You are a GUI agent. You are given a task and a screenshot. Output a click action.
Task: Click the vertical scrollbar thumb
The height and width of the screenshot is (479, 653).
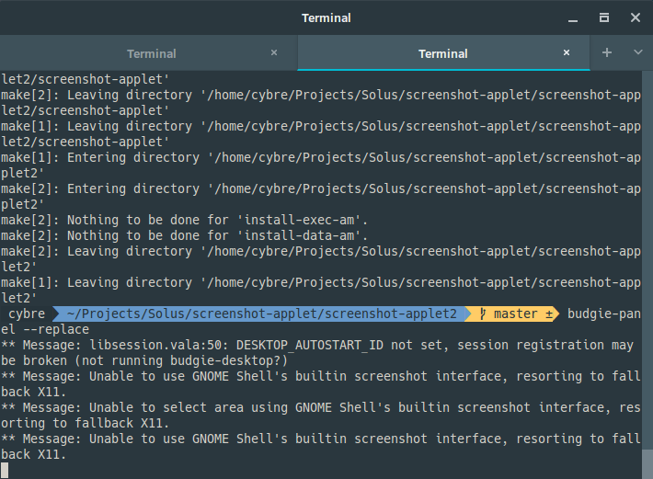tap(647, 464)
